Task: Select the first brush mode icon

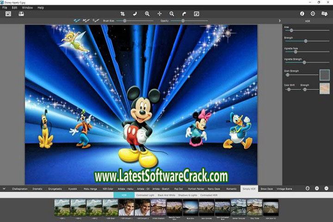Action: 77,21
